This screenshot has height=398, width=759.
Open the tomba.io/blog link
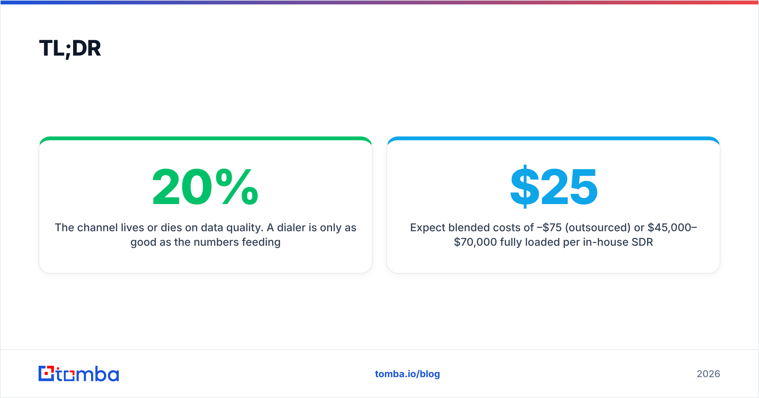[x=407, y=374]
